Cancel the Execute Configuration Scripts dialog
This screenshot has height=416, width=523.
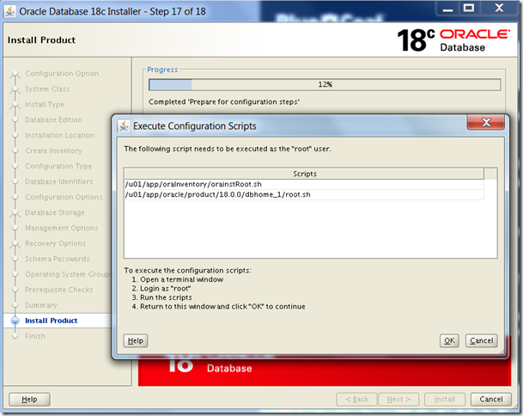pyautogui.click(x=481, y=340)
